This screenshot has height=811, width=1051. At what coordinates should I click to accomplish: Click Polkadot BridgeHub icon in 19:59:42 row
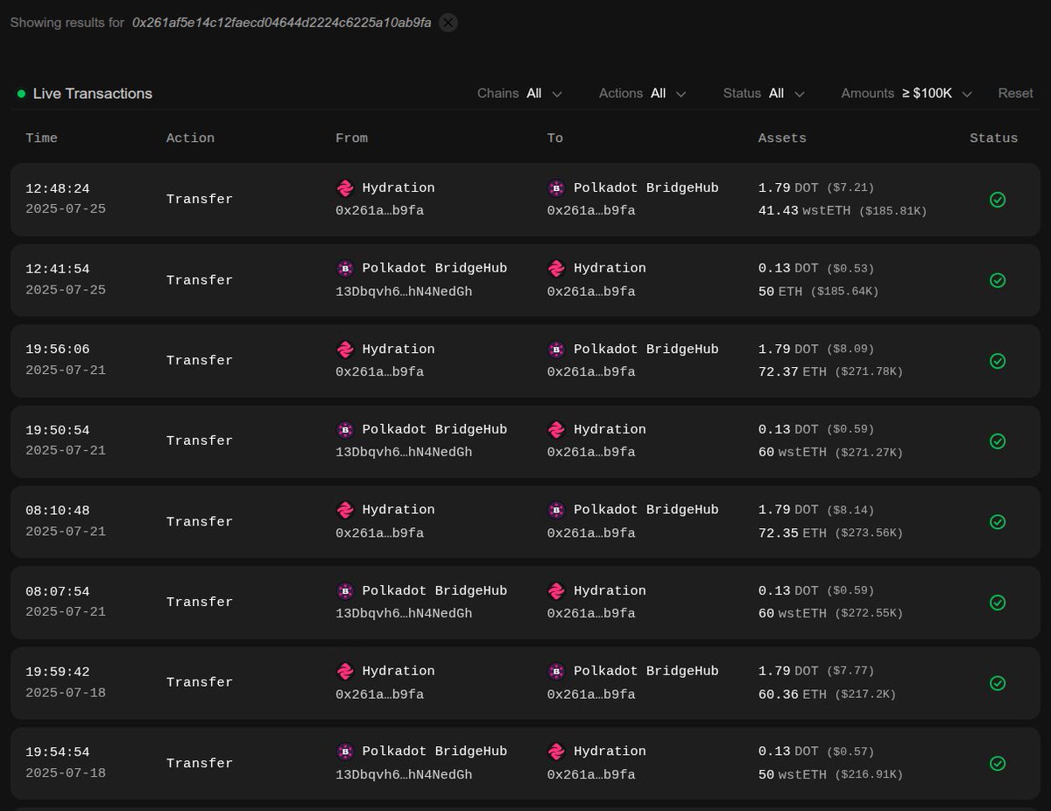click(x=556, y=672)
